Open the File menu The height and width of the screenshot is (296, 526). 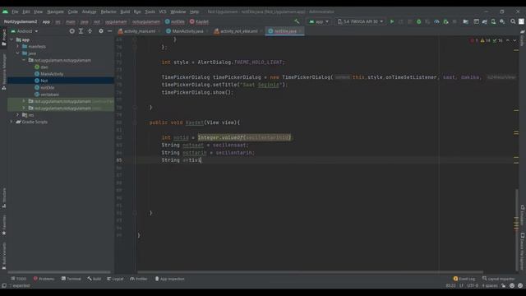click(15, 12)
